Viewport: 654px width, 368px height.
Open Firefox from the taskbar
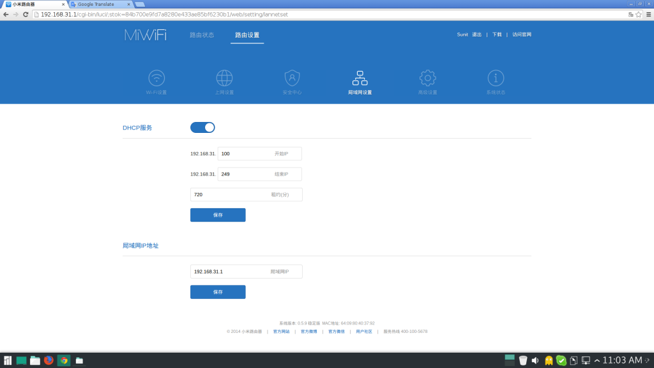[x=48, y=360]
